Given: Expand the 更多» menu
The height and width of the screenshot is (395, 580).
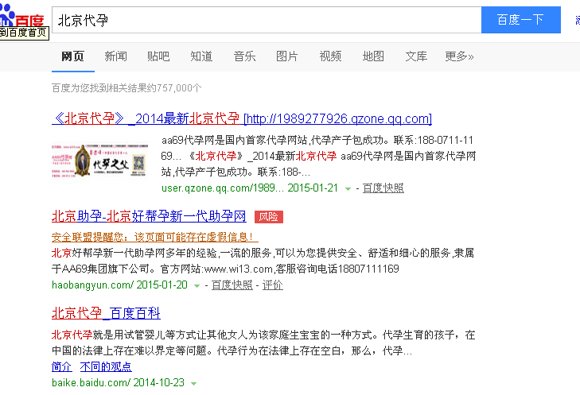Looking at the screenshot, I should click(x=459, y=56).
